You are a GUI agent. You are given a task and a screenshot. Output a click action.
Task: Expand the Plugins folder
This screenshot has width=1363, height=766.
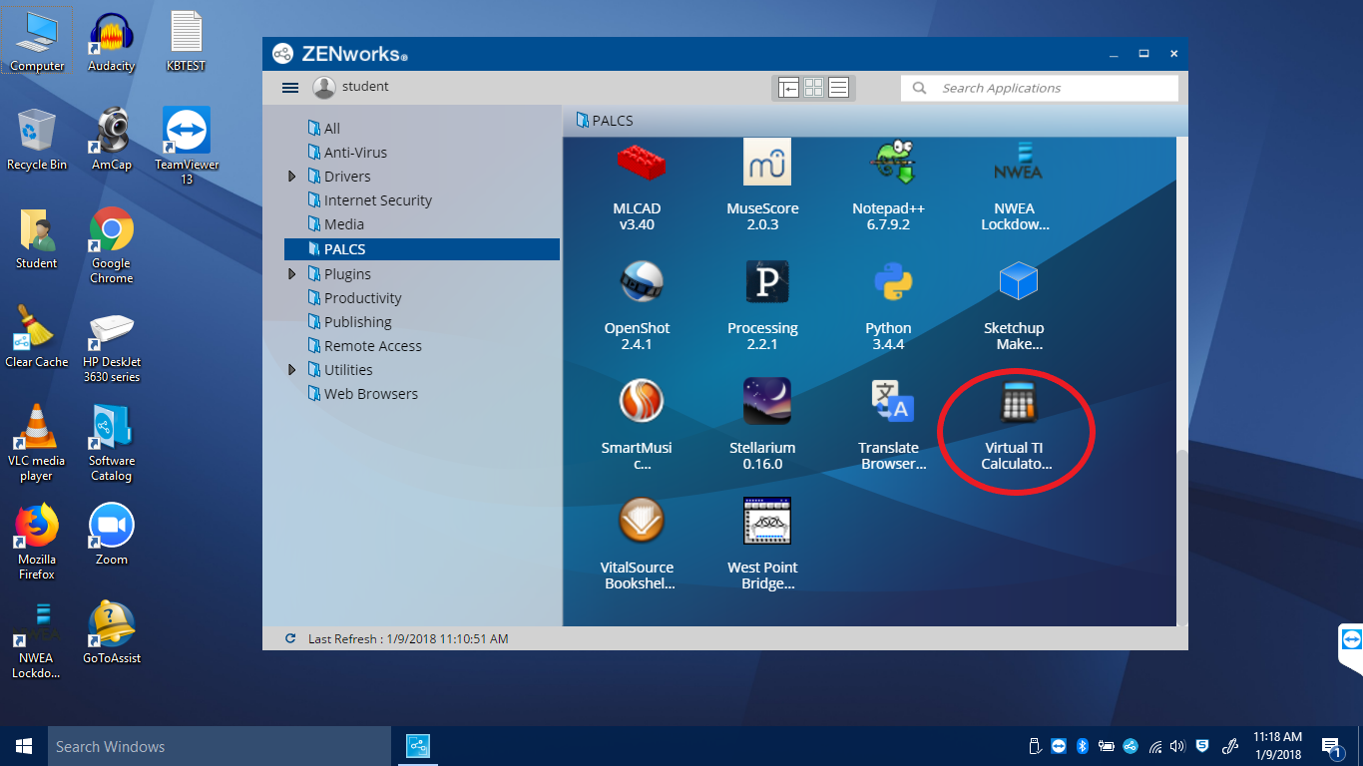tap(291, 274)
